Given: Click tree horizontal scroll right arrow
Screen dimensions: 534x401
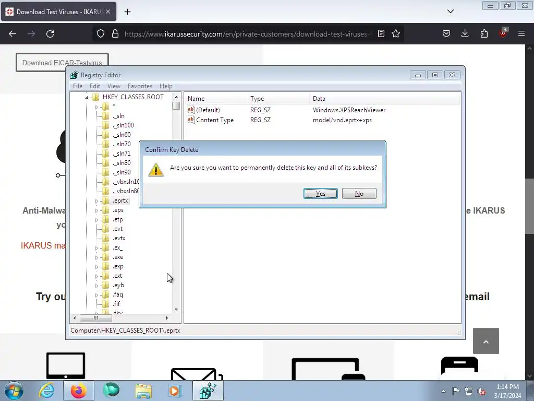Looking at the screenshot, I should (167, 318).
